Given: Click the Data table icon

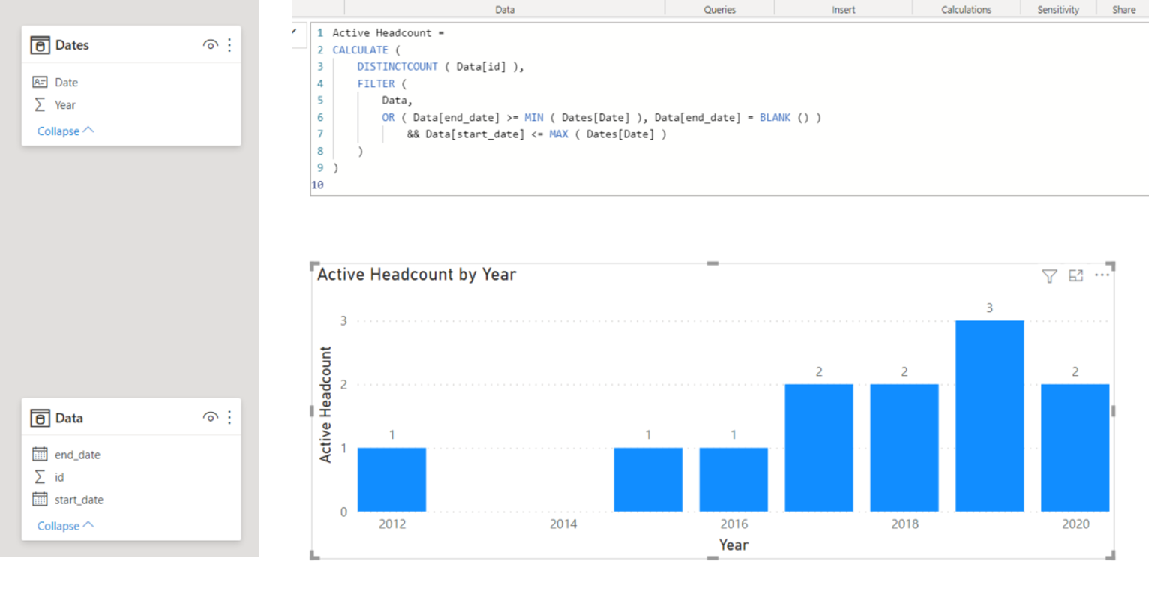Looking at the screenshot, I should [40, 418].
